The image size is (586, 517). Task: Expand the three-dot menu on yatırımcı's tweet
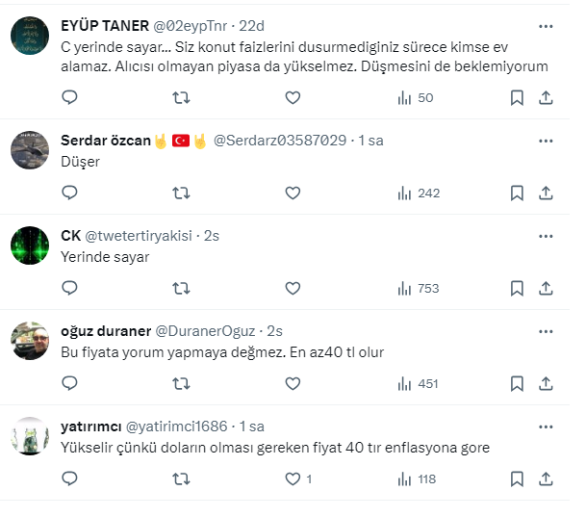[546, 426]
